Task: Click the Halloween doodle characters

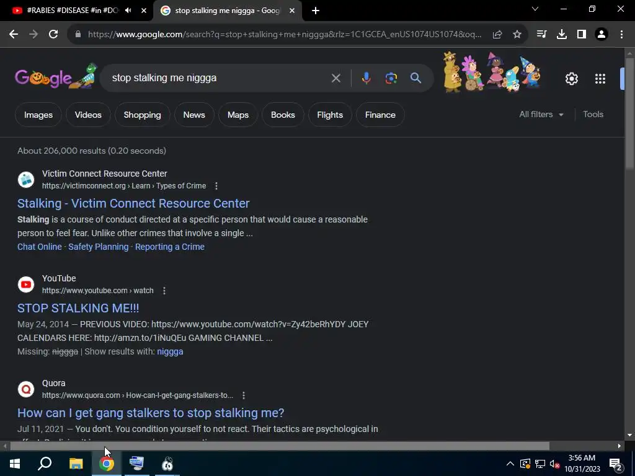Action: [x=492, y=72]
